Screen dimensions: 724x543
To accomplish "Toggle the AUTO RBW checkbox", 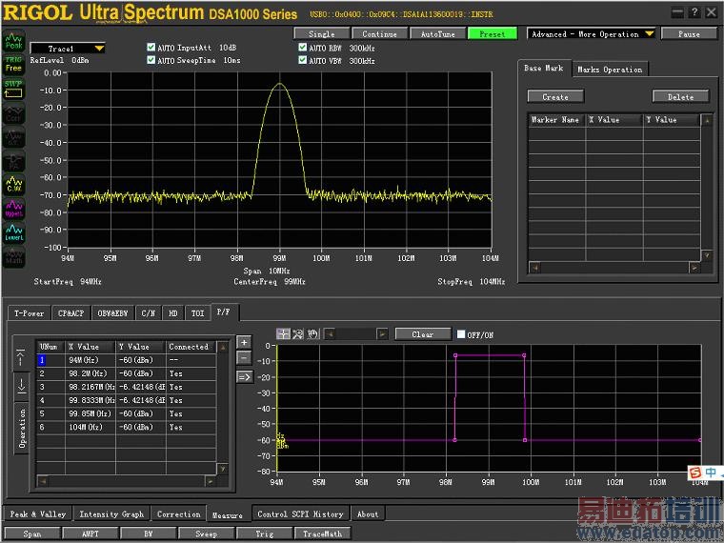I will coord(303,48).
